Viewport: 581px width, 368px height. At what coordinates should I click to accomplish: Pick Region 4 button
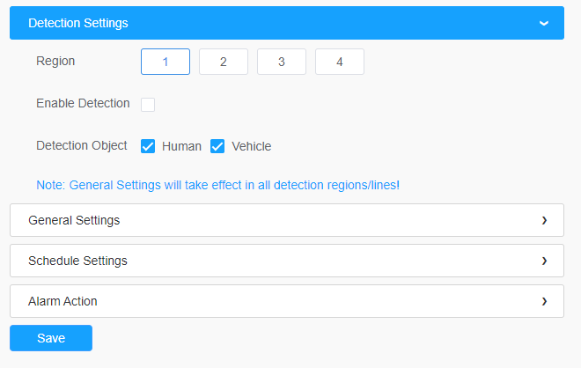340,62
